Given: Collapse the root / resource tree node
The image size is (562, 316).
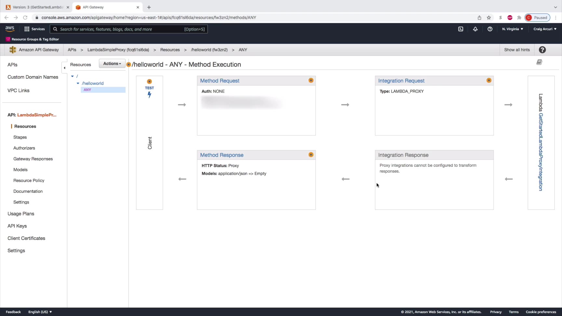Looking at the screenshot, I should click(x=73, y=76).
